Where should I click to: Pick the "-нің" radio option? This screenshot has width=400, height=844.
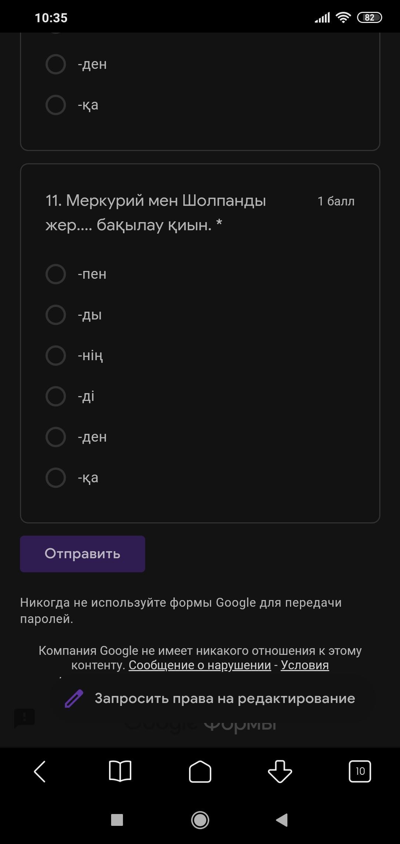coord(56,356)
